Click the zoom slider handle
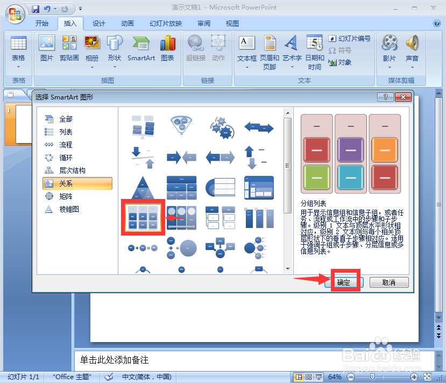 [372, 377]
